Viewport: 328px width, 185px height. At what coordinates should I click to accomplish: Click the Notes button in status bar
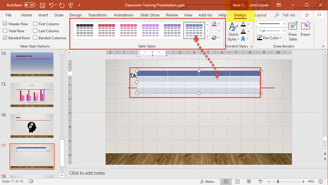pyautogui.click(x=207, y=182)
